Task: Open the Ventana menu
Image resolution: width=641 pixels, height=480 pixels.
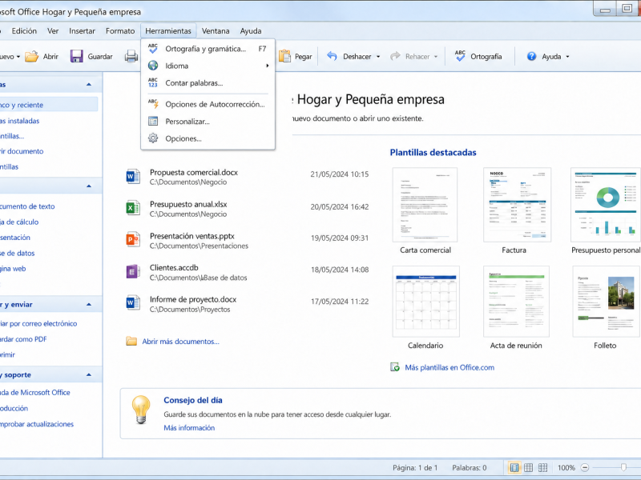Action: (216, 31)
